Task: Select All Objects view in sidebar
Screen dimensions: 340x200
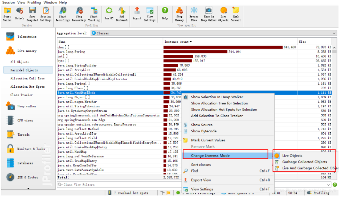Action: coord(20,62)
